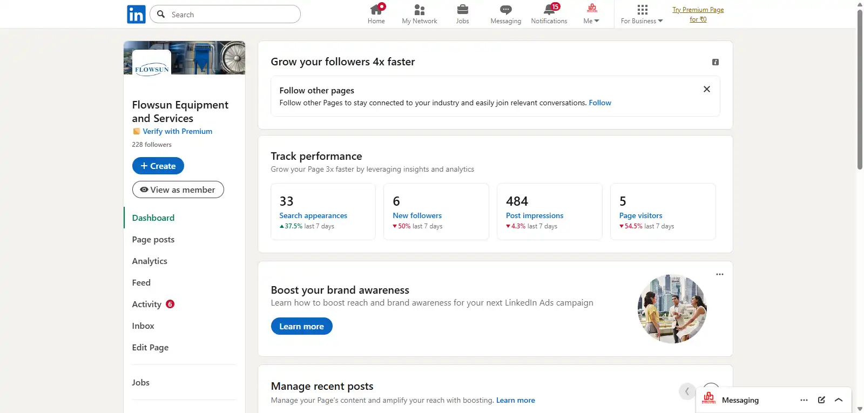This screenshot has height=413, width=864.
Task: Click Learn more link in Manage recent posts
Action: pos(516,400)
